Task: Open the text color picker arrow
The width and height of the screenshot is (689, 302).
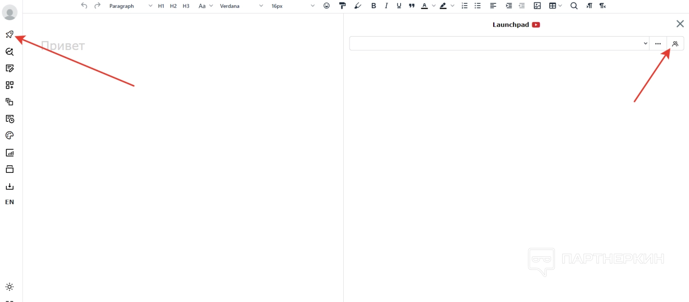Action: click(x=433, y=6)
